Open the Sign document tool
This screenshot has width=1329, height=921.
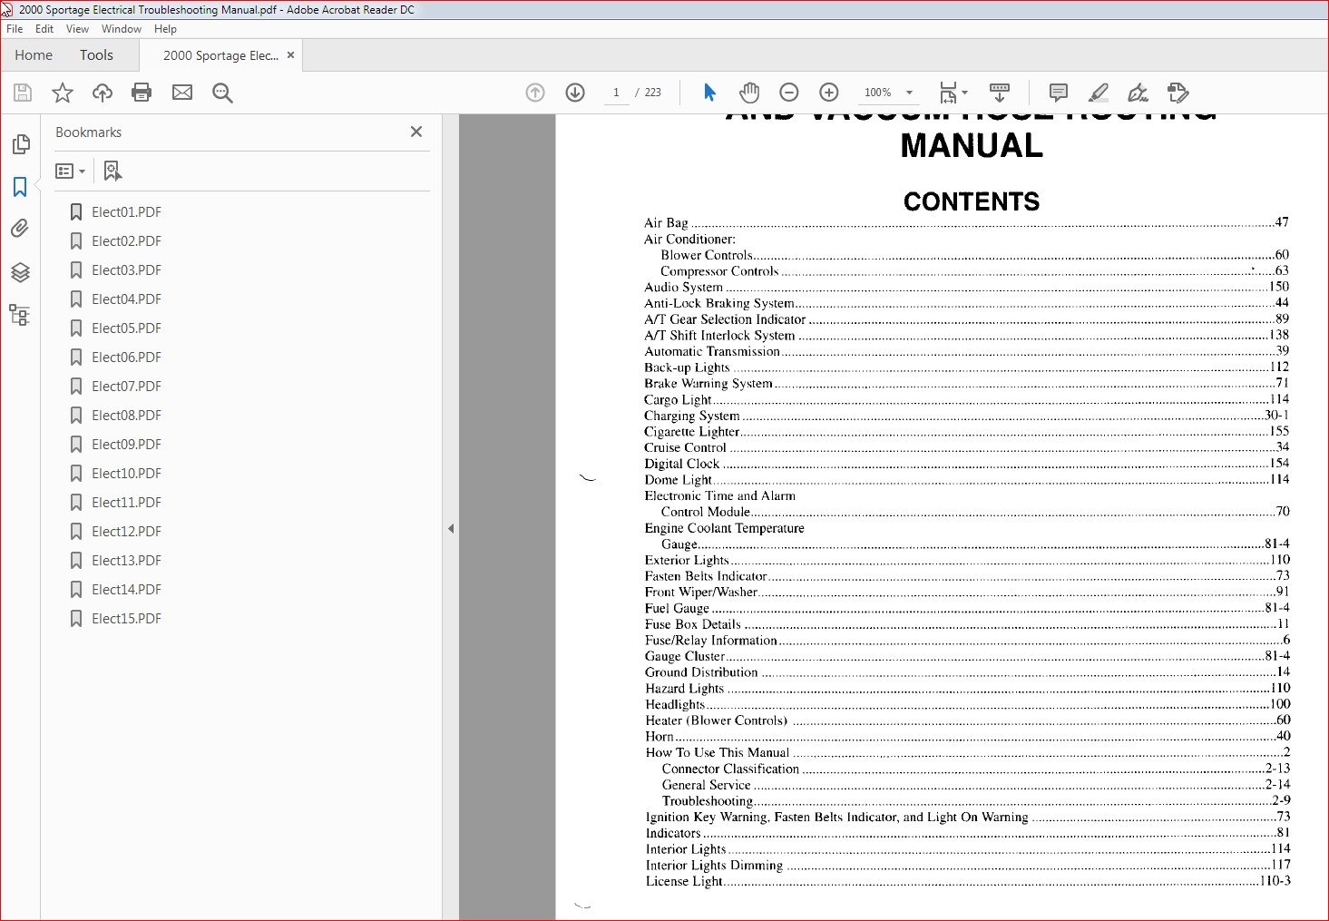pyautogui.click(x=1138, y=93)
